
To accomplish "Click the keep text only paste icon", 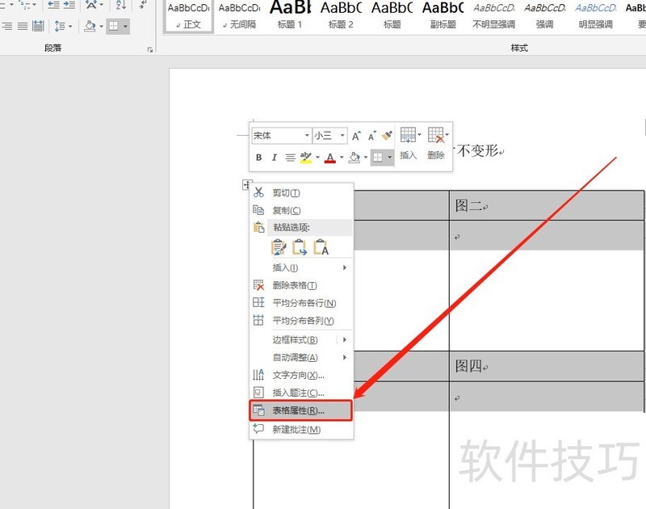I will click(321, 247).
